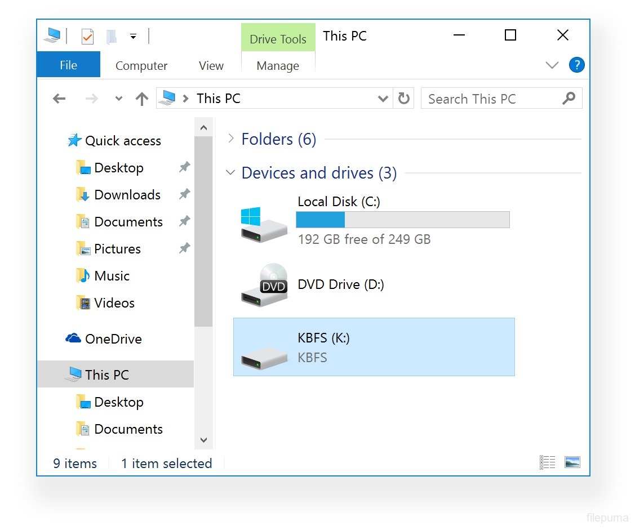Open the Customize Quick Access Toolbar dropdown
This screenshot has height=530, width=635.
tap(134, 37)
